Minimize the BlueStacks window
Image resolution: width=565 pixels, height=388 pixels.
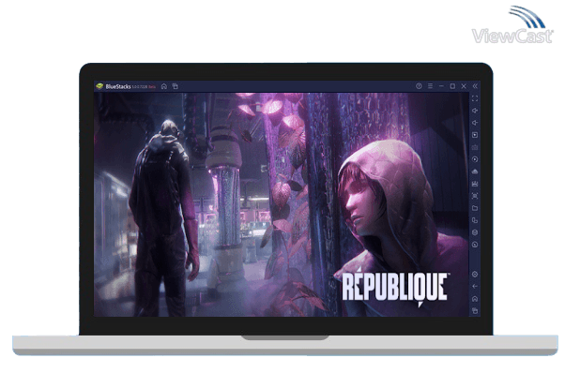441,86
